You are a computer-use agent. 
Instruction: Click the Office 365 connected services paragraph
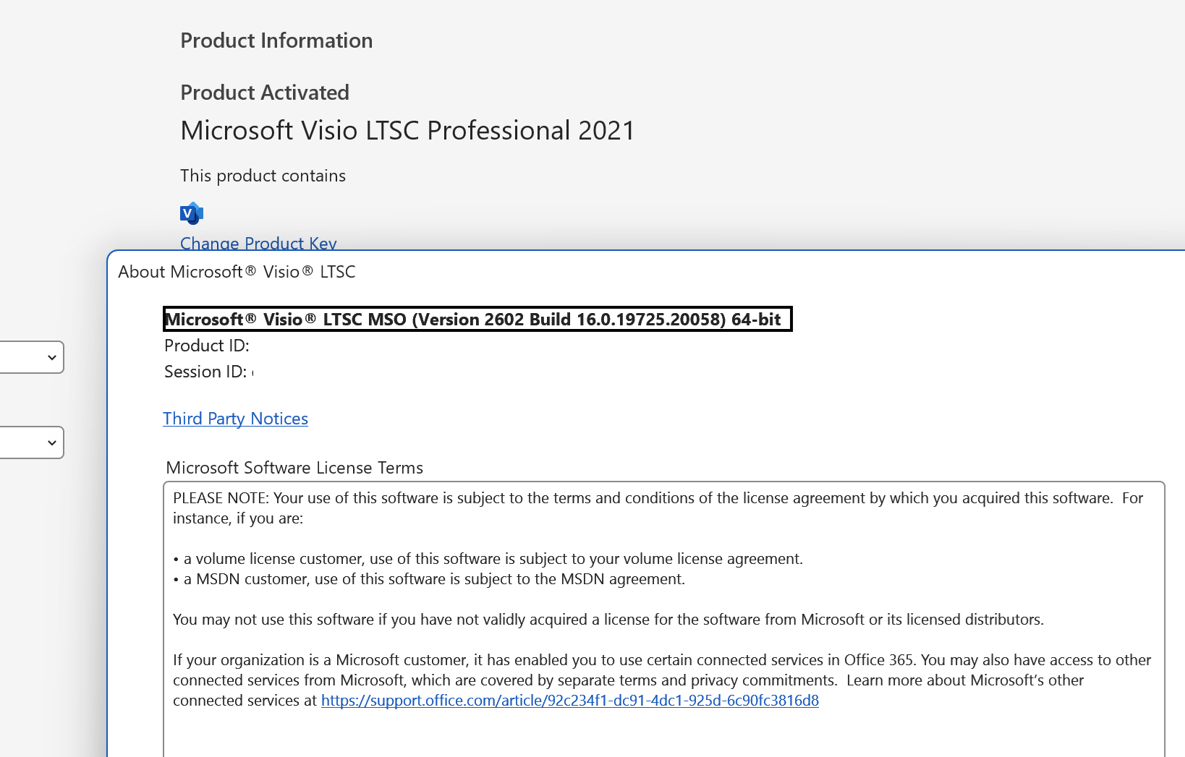pos(662,680)
